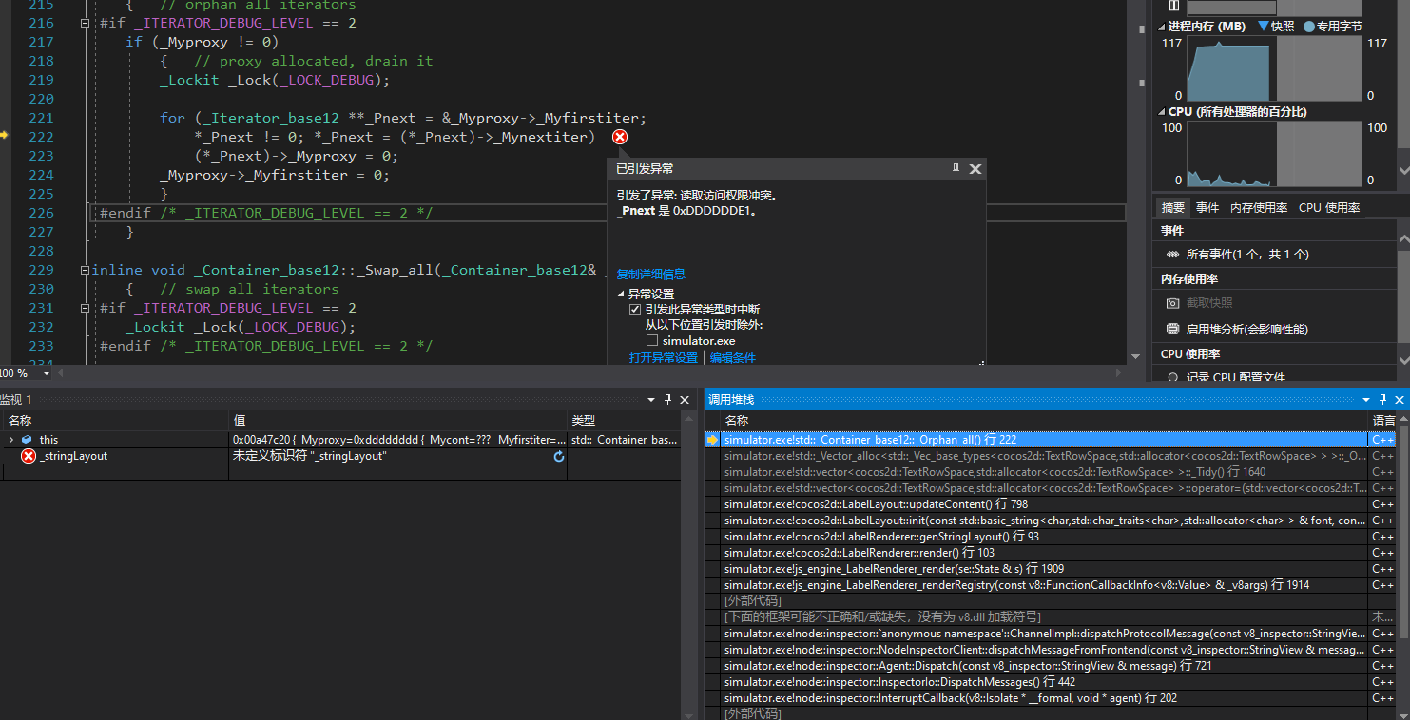Switch to the 事件 events tab
The height and width of the screenshot is (720, 1410).
[x=1207, y=207]
